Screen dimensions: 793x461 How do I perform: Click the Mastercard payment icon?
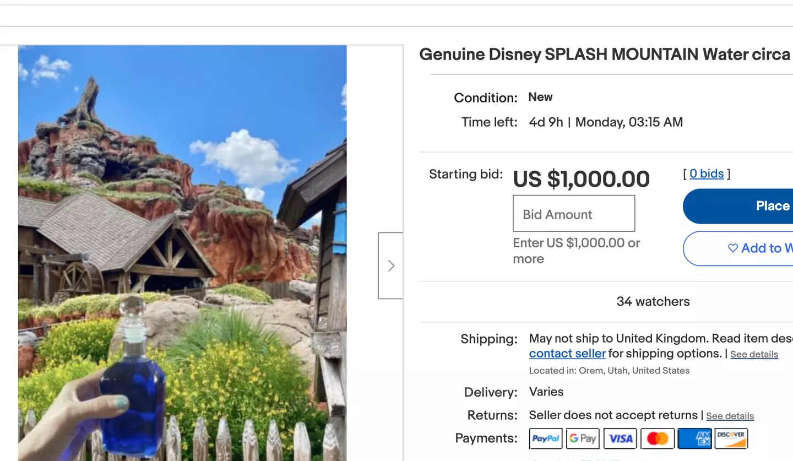tap(657, 438)
